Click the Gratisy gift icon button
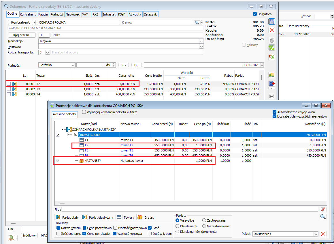The height and width of the screenshot is (244, 334). click(x=140, y=217)
